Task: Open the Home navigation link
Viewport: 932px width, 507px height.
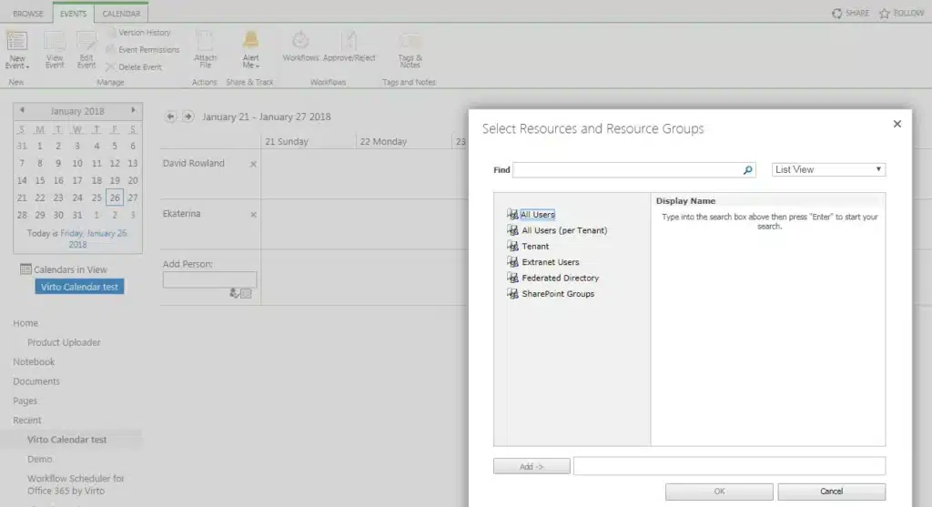Action: click(x=25, y=323)
